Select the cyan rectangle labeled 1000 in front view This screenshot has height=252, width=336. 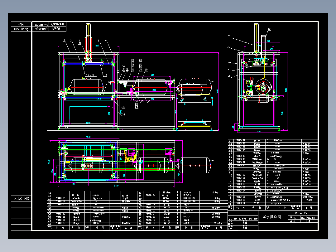[88, 115]
